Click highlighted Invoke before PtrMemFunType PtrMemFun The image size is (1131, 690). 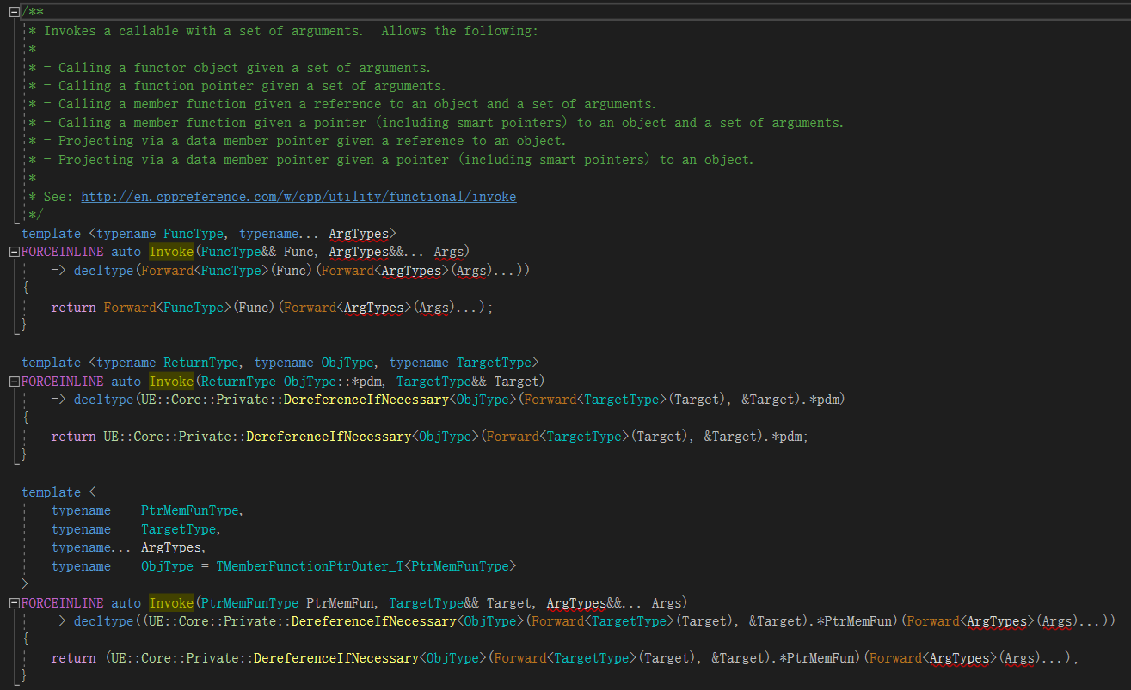click(171, 603)
